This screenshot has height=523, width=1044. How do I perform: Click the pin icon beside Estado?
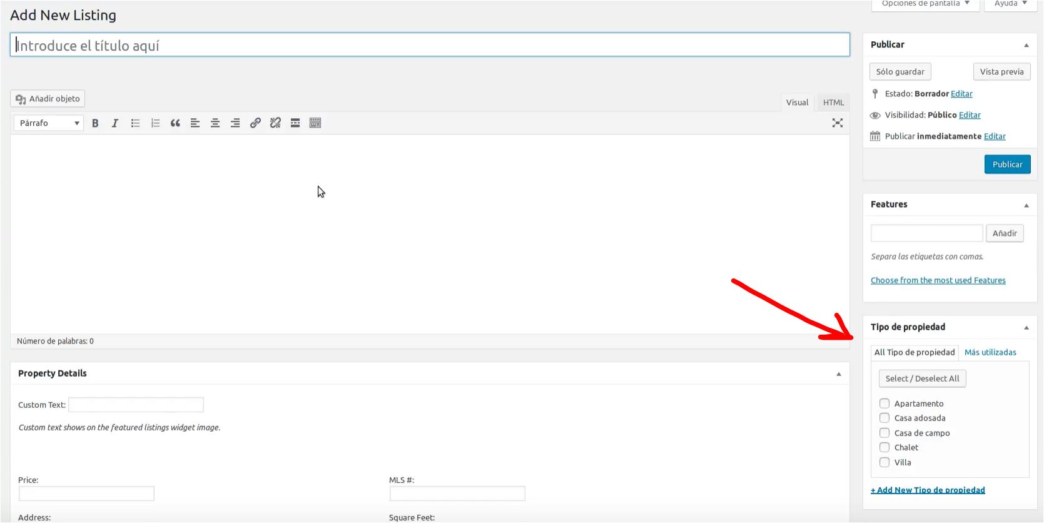click(875, 94)
